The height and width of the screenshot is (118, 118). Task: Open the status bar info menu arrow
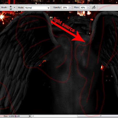pos(30,116)
